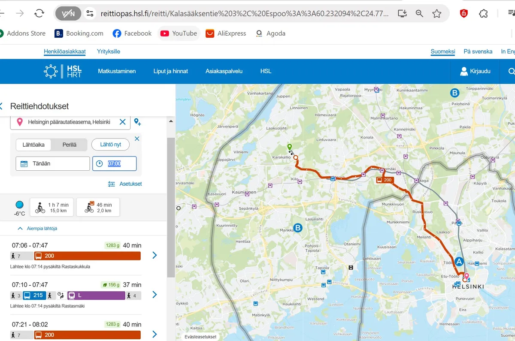Viewport: 515px width, 341px height.
Task: Select Perillä arrival option
Action: [x=69, y=145]
